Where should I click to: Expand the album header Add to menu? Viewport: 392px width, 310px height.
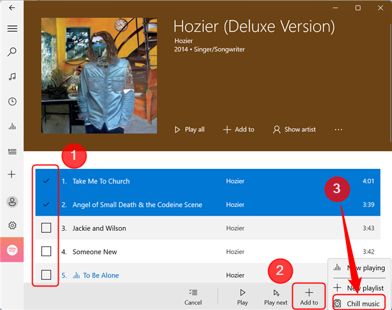(238, 130)
